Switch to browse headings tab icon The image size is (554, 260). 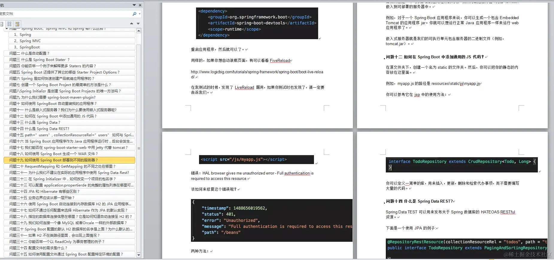2,24
